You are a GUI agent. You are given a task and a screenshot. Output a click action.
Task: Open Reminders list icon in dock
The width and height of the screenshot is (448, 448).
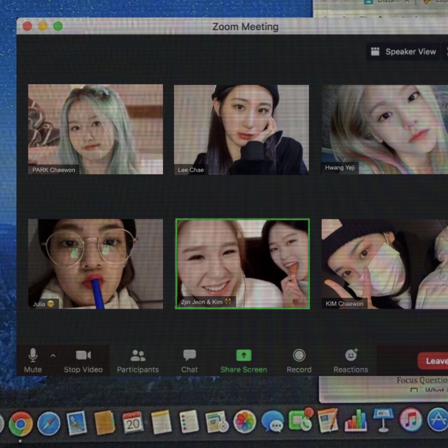click(x=189, y=422)
